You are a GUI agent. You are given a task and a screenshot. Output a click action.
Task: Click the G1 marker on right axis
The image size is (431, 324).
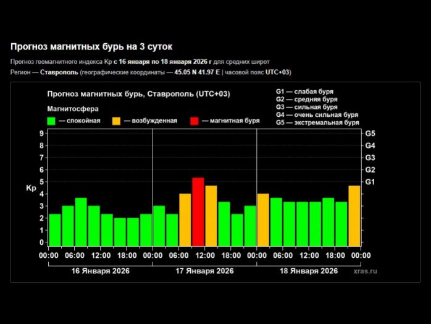pos(370,182)
